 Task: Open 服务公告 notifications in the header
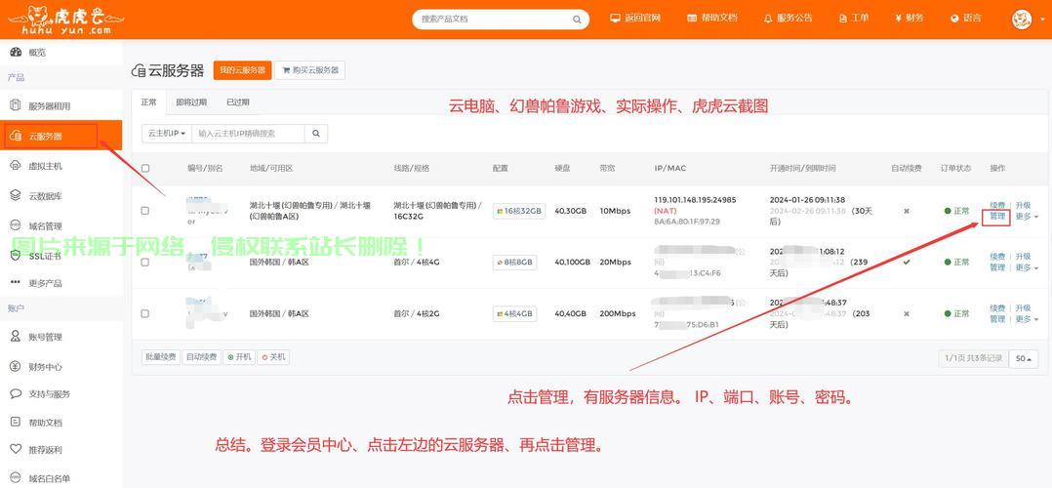coord(788,19)
